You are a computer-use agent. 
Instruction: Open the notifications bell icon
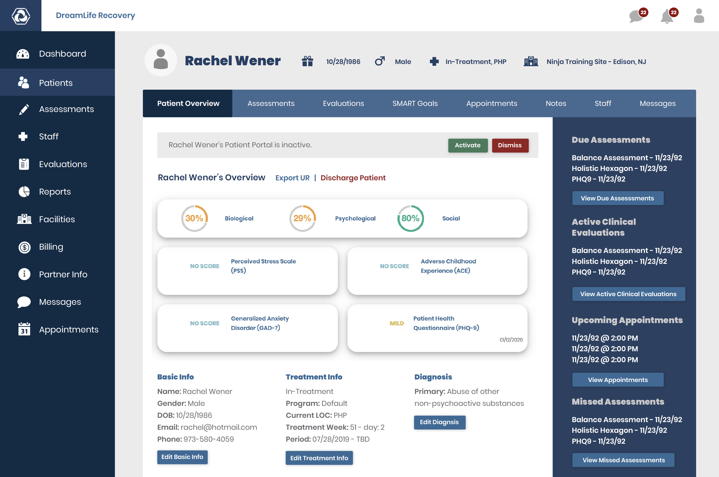point(667,16)
